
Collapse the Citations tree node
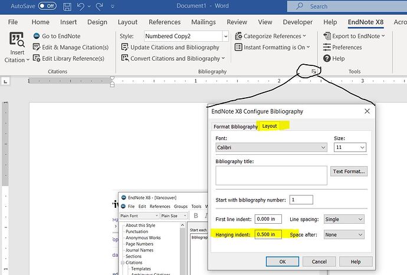[123, 263]
